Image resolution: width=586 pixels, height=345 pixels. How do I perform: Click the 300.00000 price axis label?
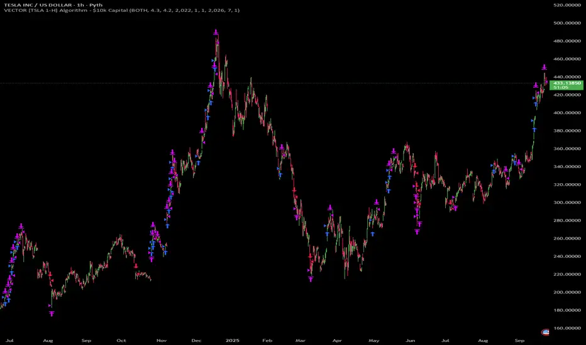[x=567, y=202]
